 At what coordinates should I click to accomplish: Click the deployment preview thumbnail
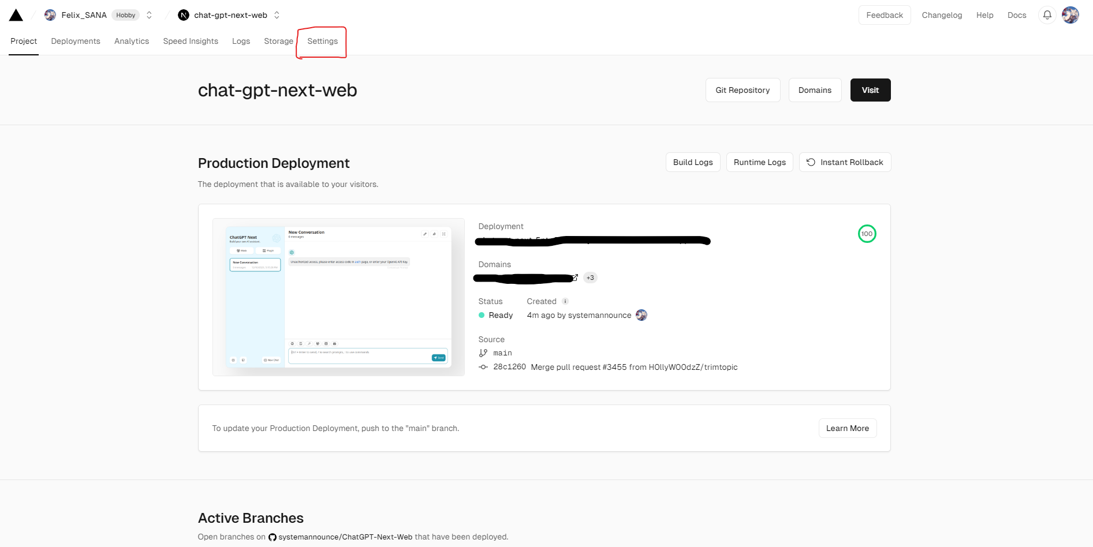338,297
